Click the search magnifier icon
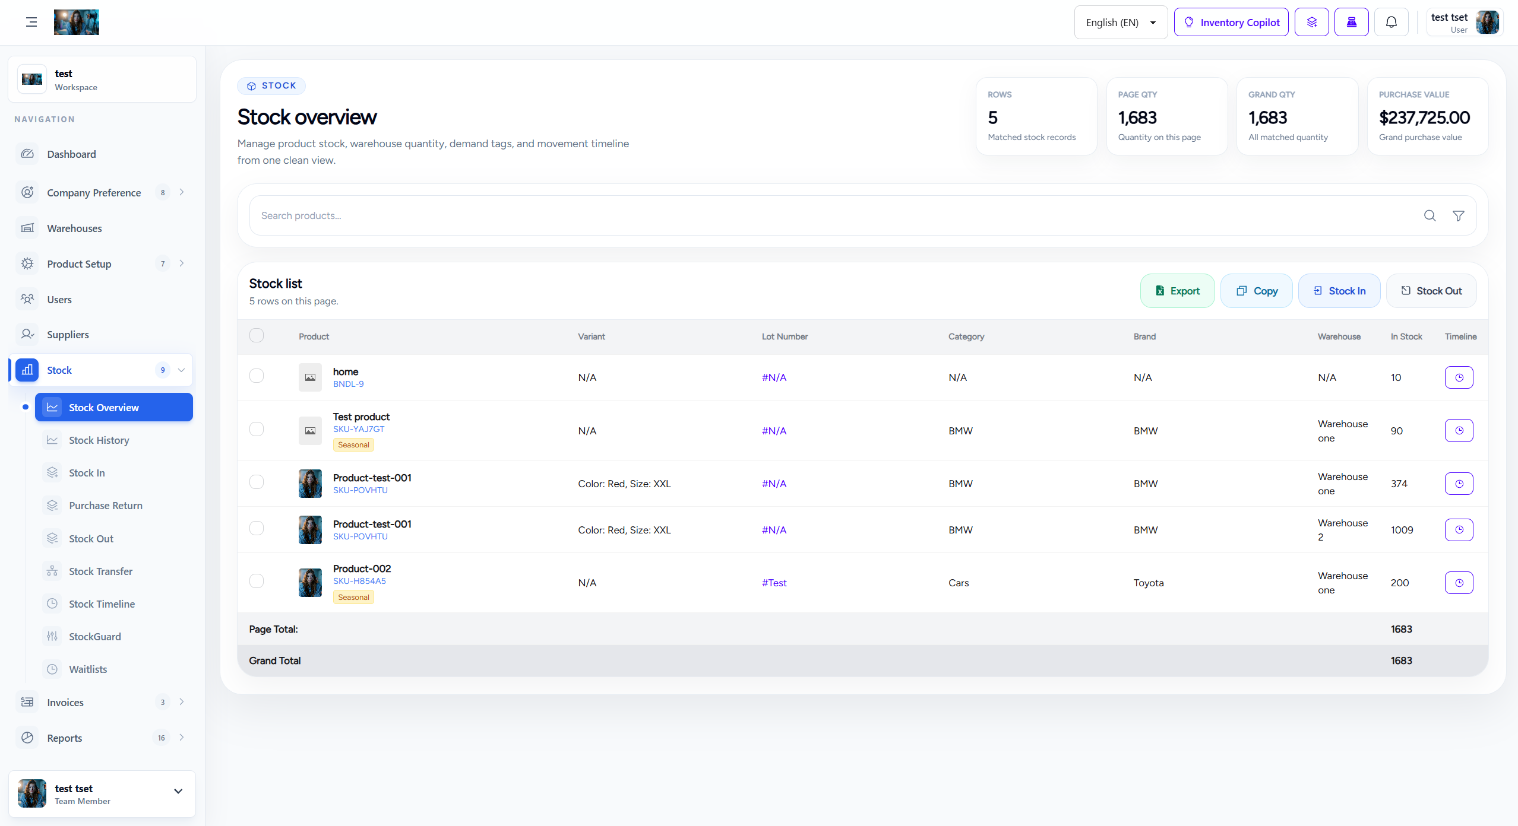This screenshot has height=826, width=1518. pyautogui.click(x=1430, y=215)
